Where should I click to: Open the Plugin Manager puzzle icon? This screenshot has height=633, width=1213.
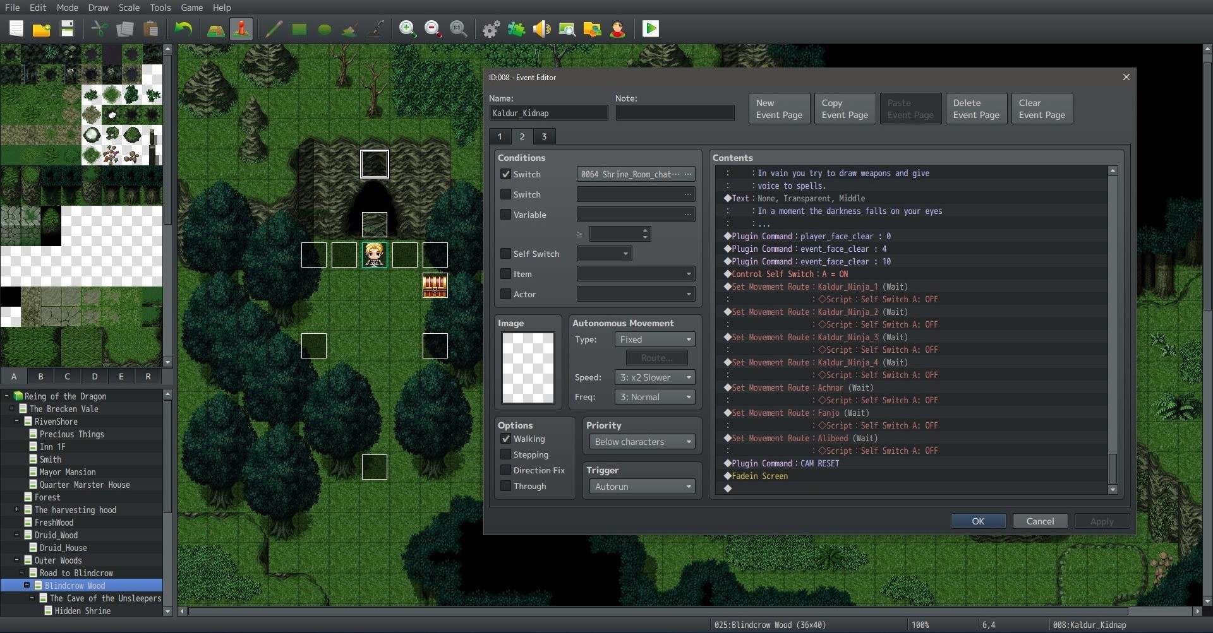(516, 29)
